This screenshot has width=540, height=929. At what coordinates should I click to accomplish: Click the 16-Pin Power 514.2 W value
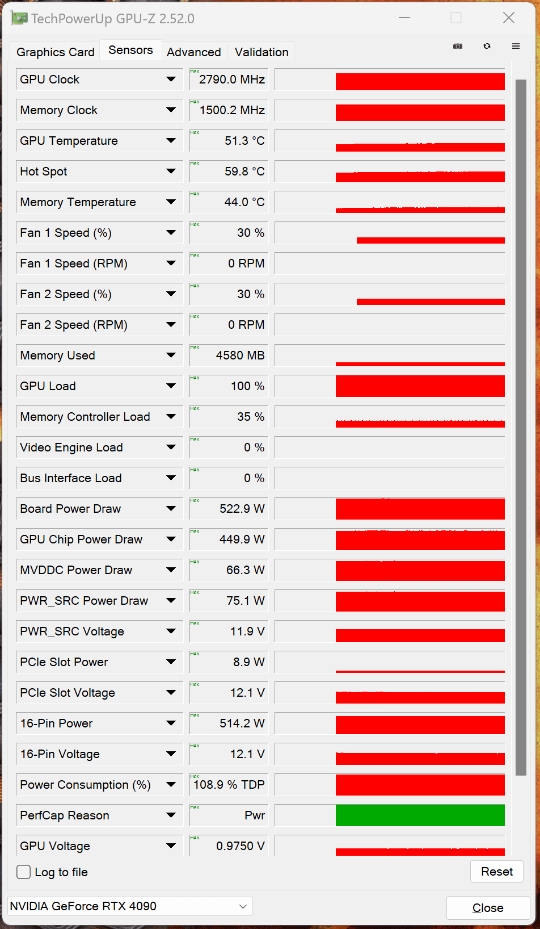(x=229, y=723)
